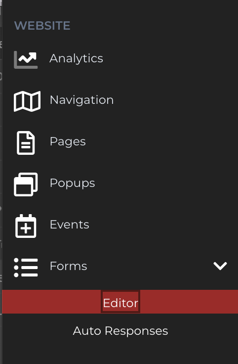
Task: Click the Popups overlapping windows icon
Action: click(x=26, y=184)
